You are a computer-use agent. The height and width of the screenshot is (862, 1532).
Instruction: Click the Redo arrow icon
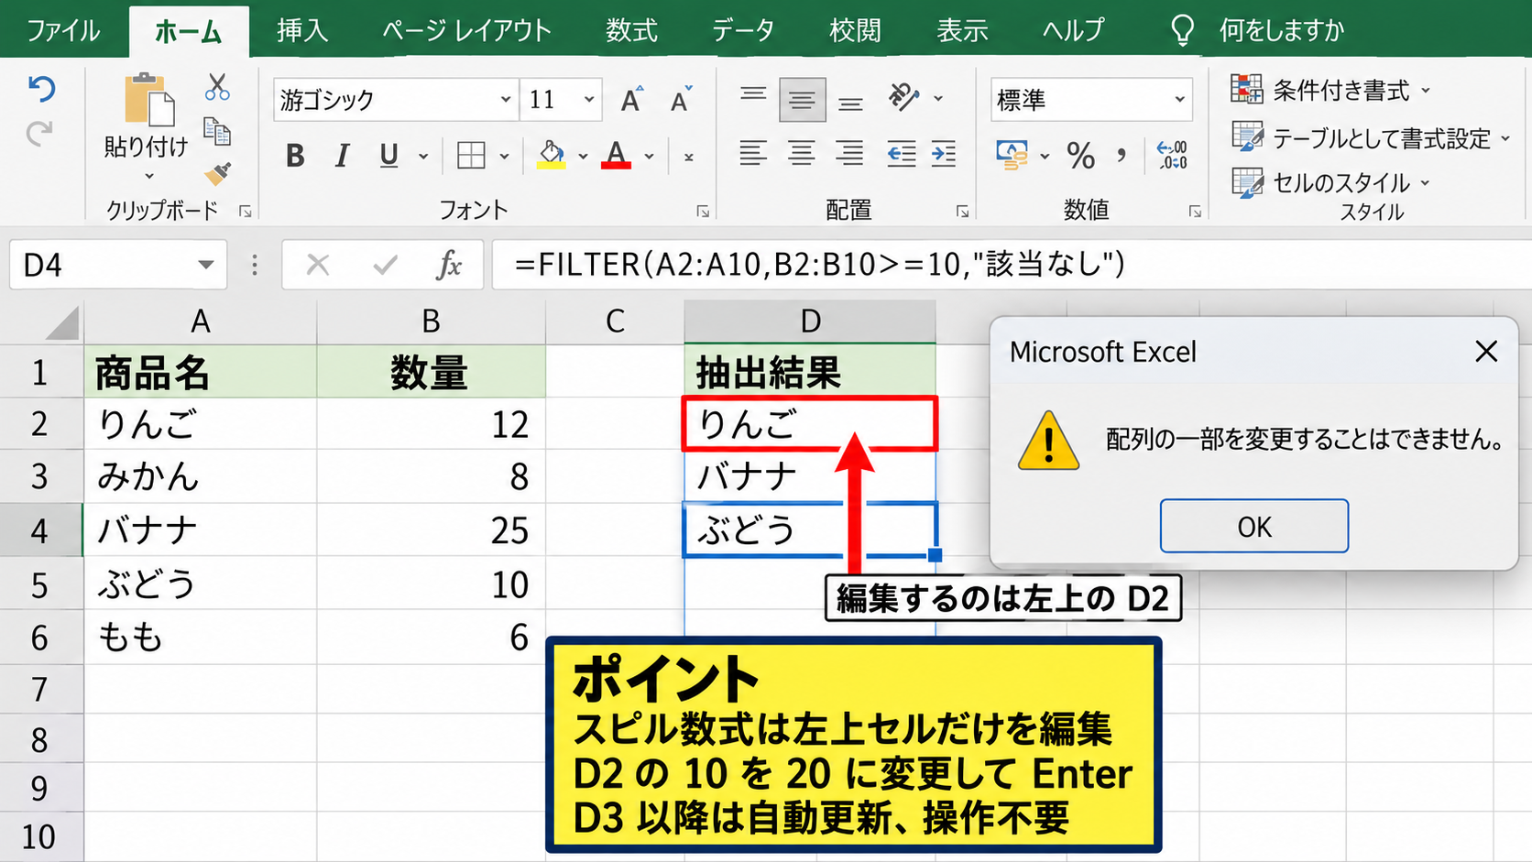pos(40,135)
